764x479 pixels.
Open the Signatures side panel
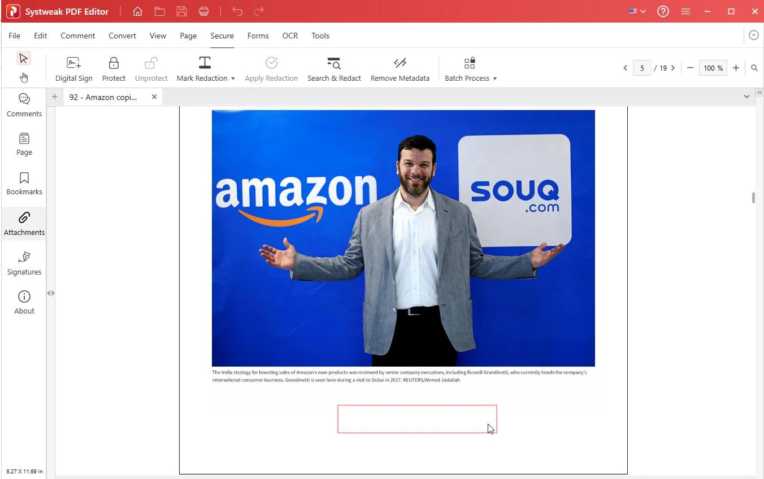click(x=24, y=263)
